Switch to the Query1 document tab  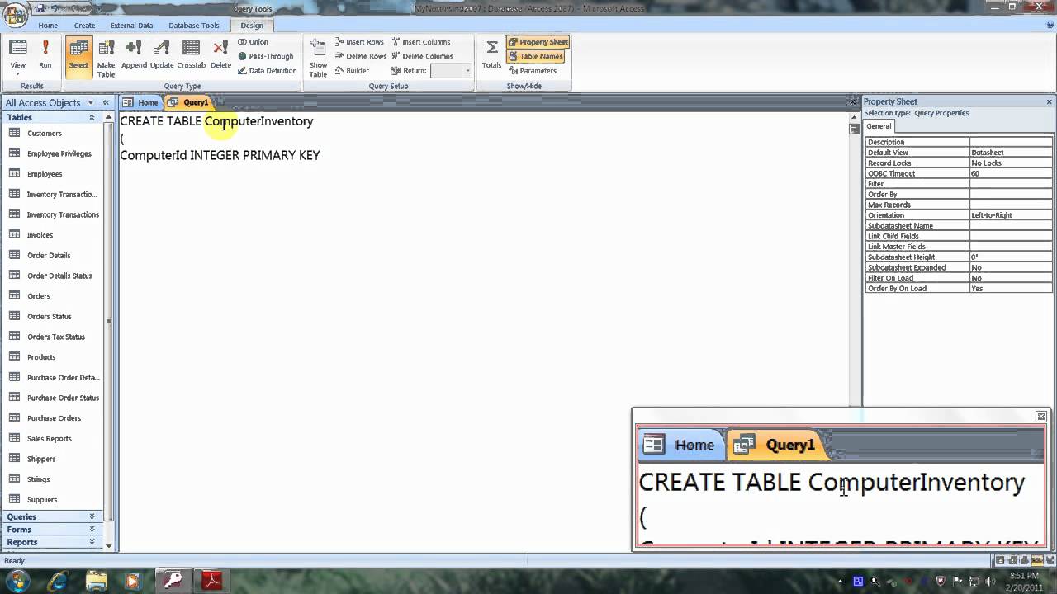188,102
